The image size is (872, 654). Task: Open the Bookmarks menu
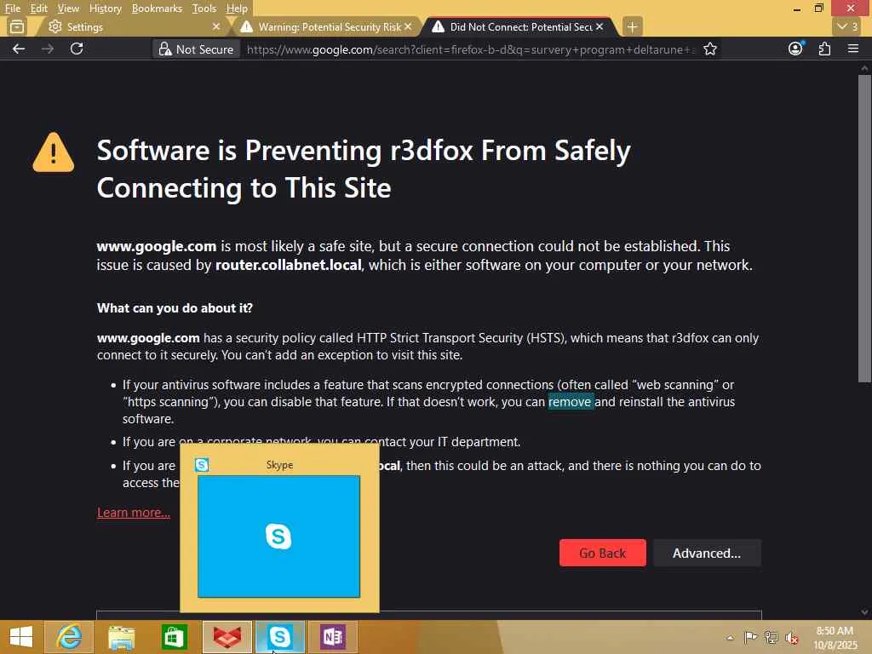pyautogui.click(x=157, y=9)
